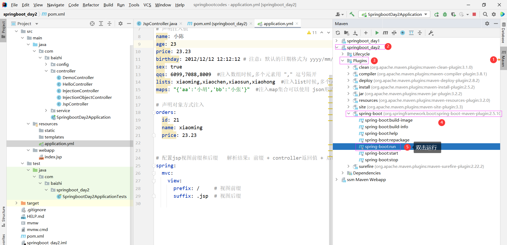Go to next highlighted warning arrow
The image size is (507, 245).
click(329, 33)
